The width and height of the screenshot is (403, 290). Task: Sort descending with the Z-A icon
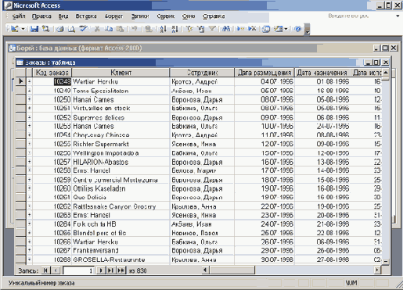point(175,29)
